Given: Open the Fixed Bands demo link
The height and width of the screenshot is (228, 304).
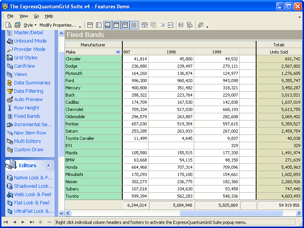Looking at the screenshot, I should pos(27,116).
